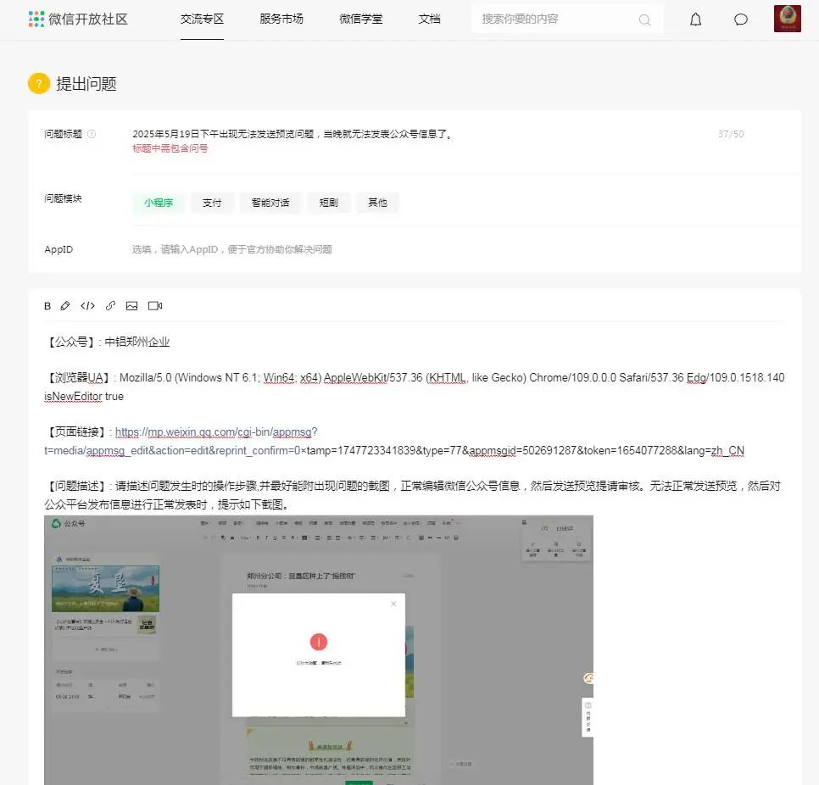Select the 智能对话 module tag
This screenshot has width=819, height=785.
pos(270,203)
